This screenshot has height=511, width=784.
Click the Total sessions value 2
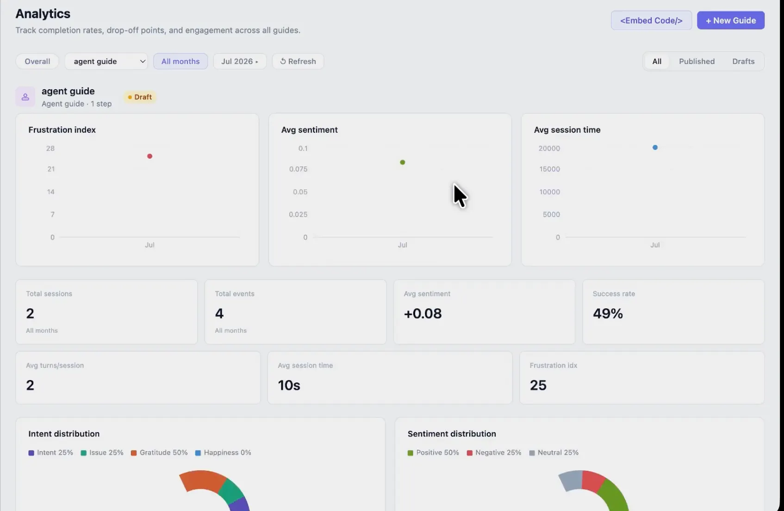(30, 313)
